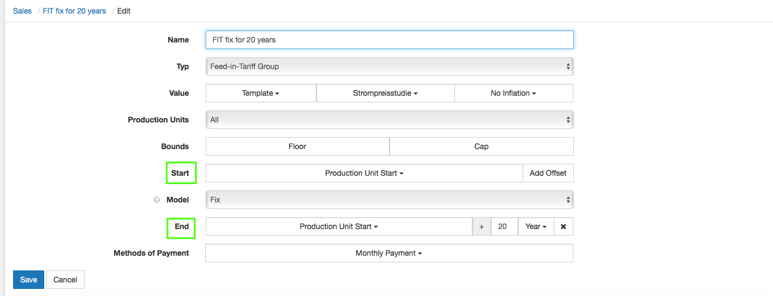
Task: Open the Start row Production Unit Start dropdown
Action: pos(364,173)
